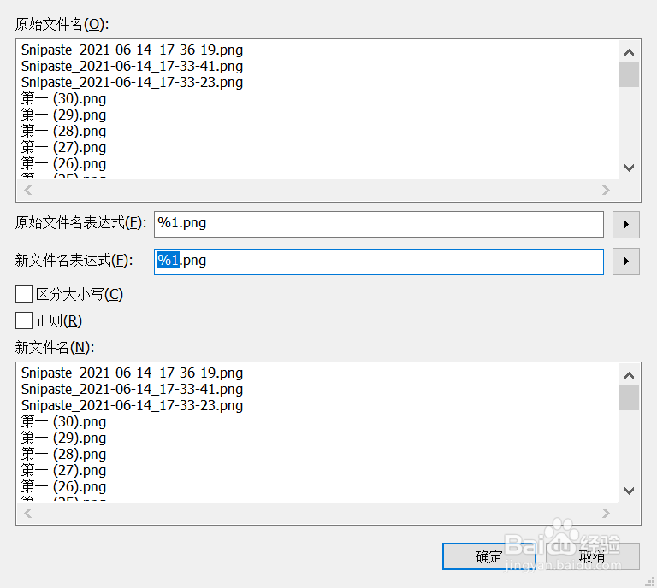Enable the 区分大小写 checkbox
This screenshot has height=588, width=657.
24,294
